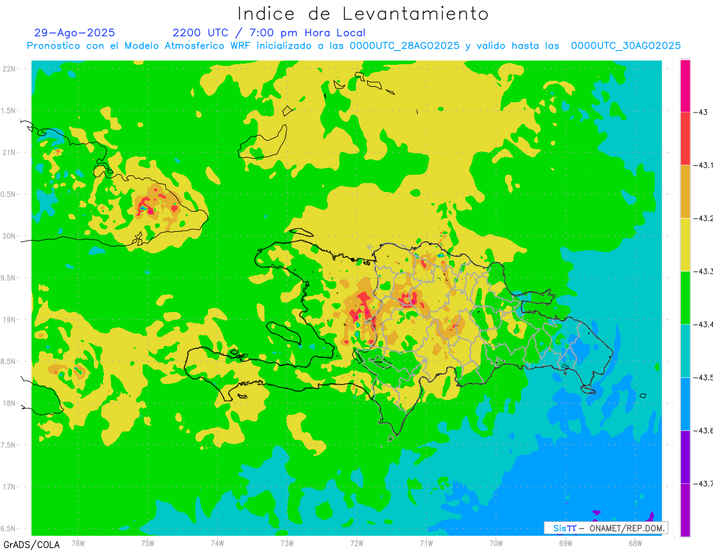Select the blue colorbar segment above -43.6

[x=685, y=404]
